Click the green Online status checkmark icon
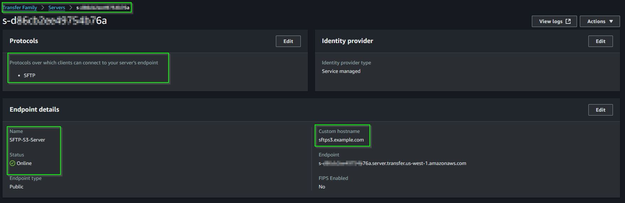Viewport: 625px width, 203px height. [x=12, y=163]
